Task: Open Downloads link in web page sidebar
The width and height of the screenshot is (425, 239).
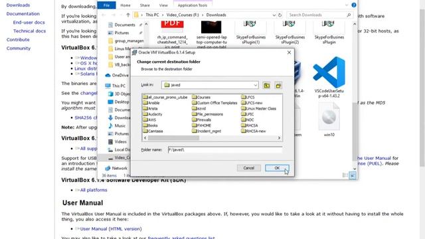Action: click(18, 5)
